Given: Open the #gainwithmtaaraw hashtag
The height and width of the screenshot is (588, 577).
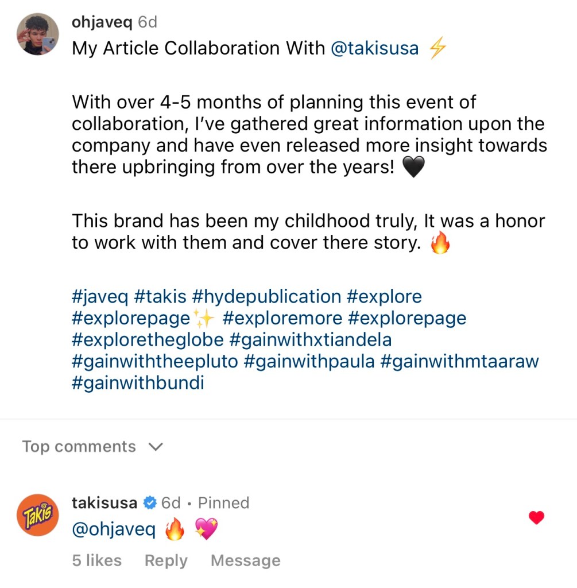Looking at the screenshot, I should click(x=458, y=361).
